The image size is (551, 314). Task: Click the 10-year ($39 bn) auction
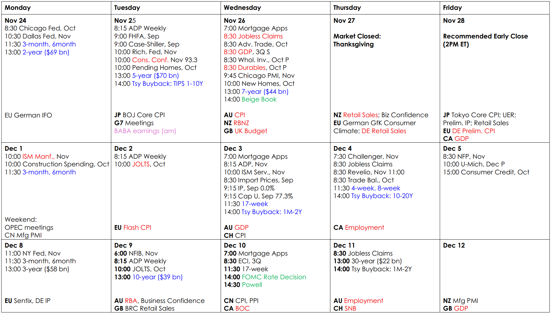[157, 277]
